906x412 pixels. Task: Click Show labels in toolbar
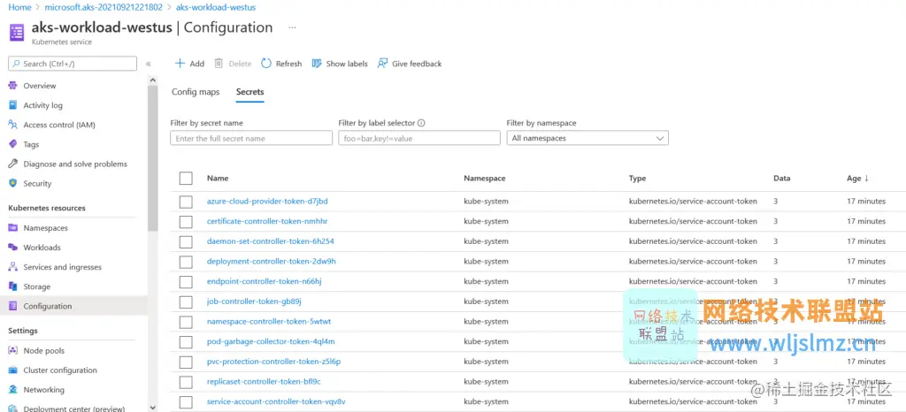pos(340,64)
